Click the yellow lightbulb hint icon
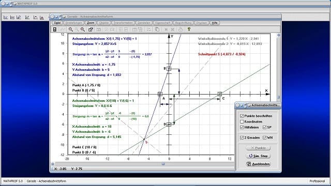 click(x=189, y=29)
